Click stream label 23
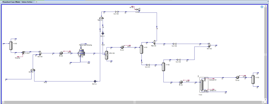 pos(225,93)
